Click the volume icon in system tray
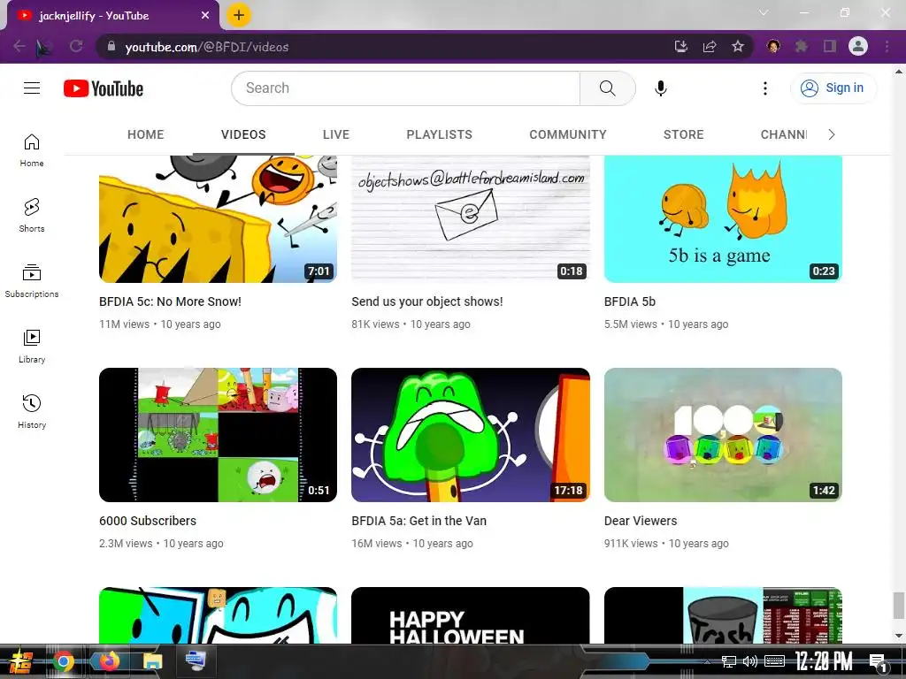Viewport: 906px width, 679px height. (x=749, y=661)
